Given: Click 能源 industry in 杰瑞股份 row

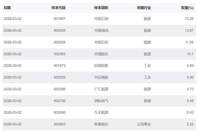Looking at the screenshot, I should [147, 54].
